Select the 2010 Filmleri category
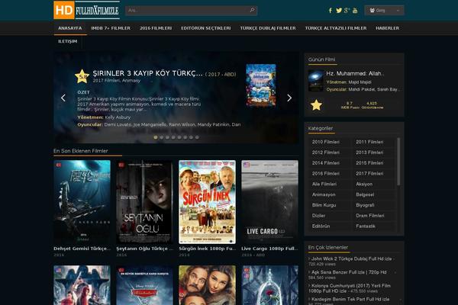Viewport: 458px width, 305px height. [x=326, y=142]
